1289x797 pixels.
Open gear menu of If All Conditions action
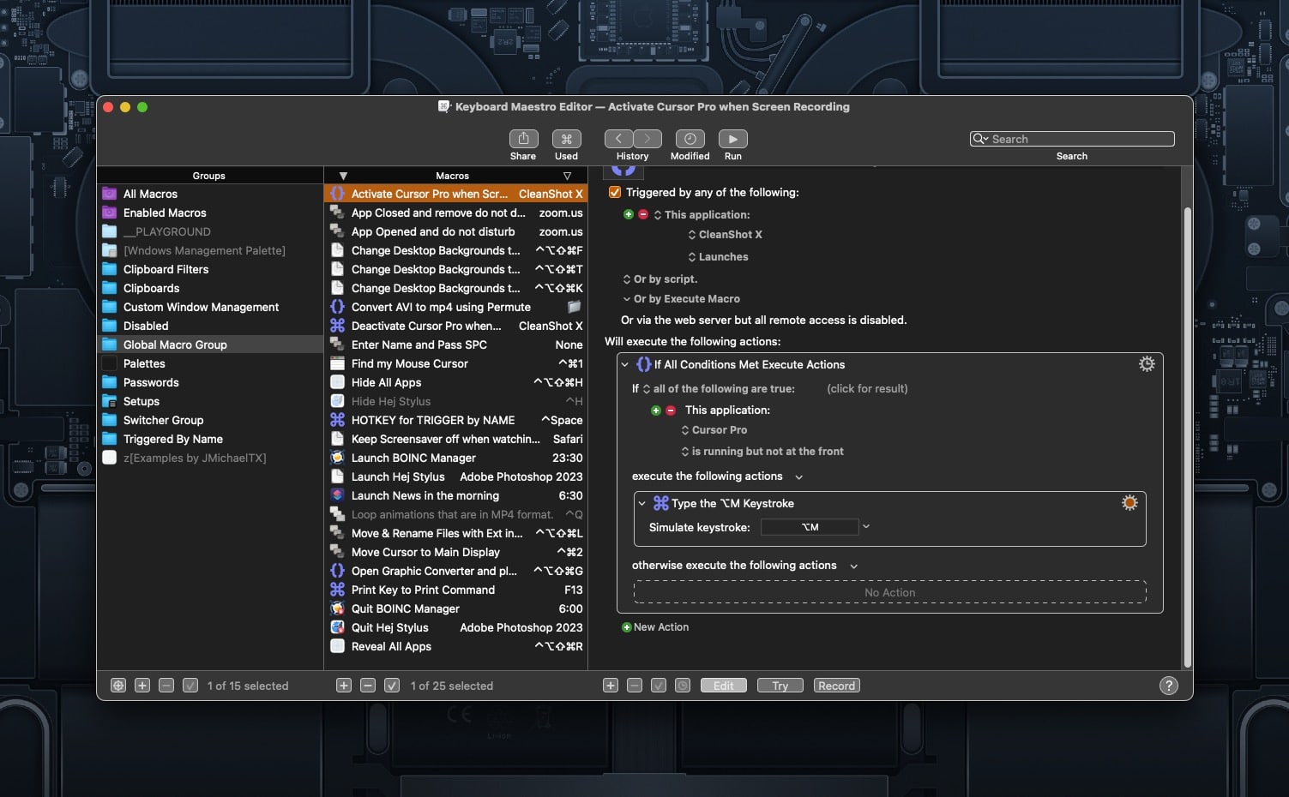pyautogui.click(x=1146, y=364)
